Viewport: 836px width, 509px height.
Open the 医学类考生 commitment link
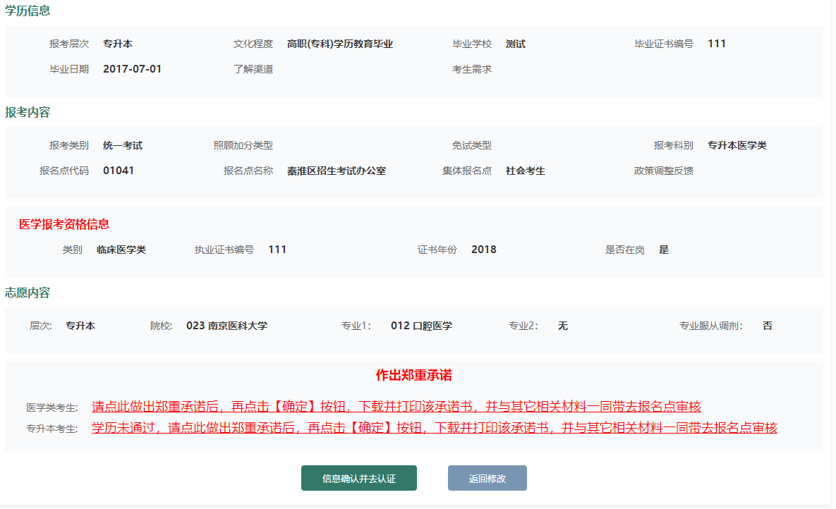click(x=396, y=407)
